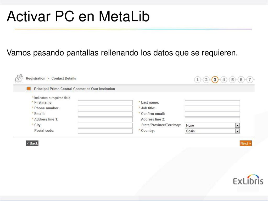Click the 'First name:' label
The width and height of the screenshot is (268, 201).
click(x=43, y=102)
